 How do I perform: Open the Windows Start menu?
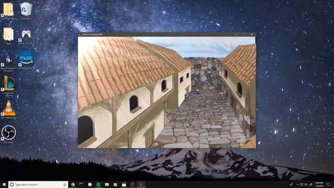coord(4,184)
